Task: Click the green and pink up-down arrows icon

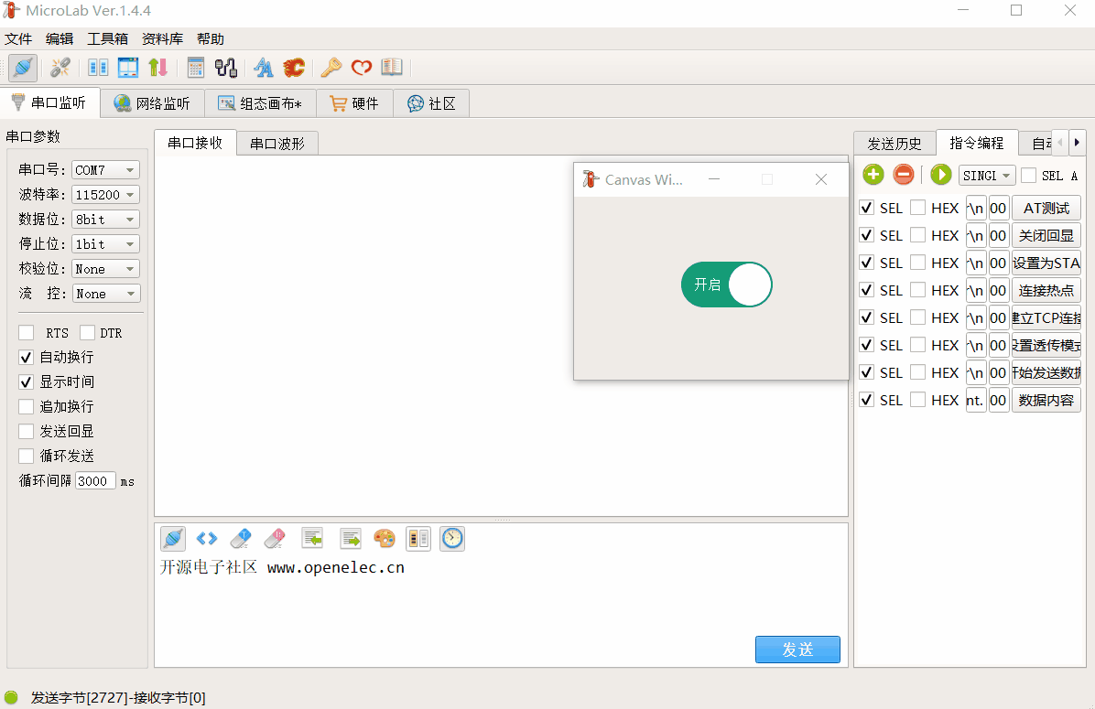Action: (157, 68)
